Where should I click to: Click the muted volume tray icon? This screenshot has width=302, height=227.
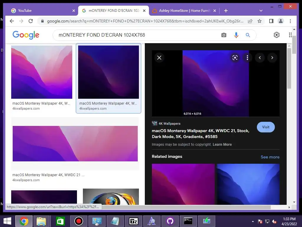click(x=274, y=221)
